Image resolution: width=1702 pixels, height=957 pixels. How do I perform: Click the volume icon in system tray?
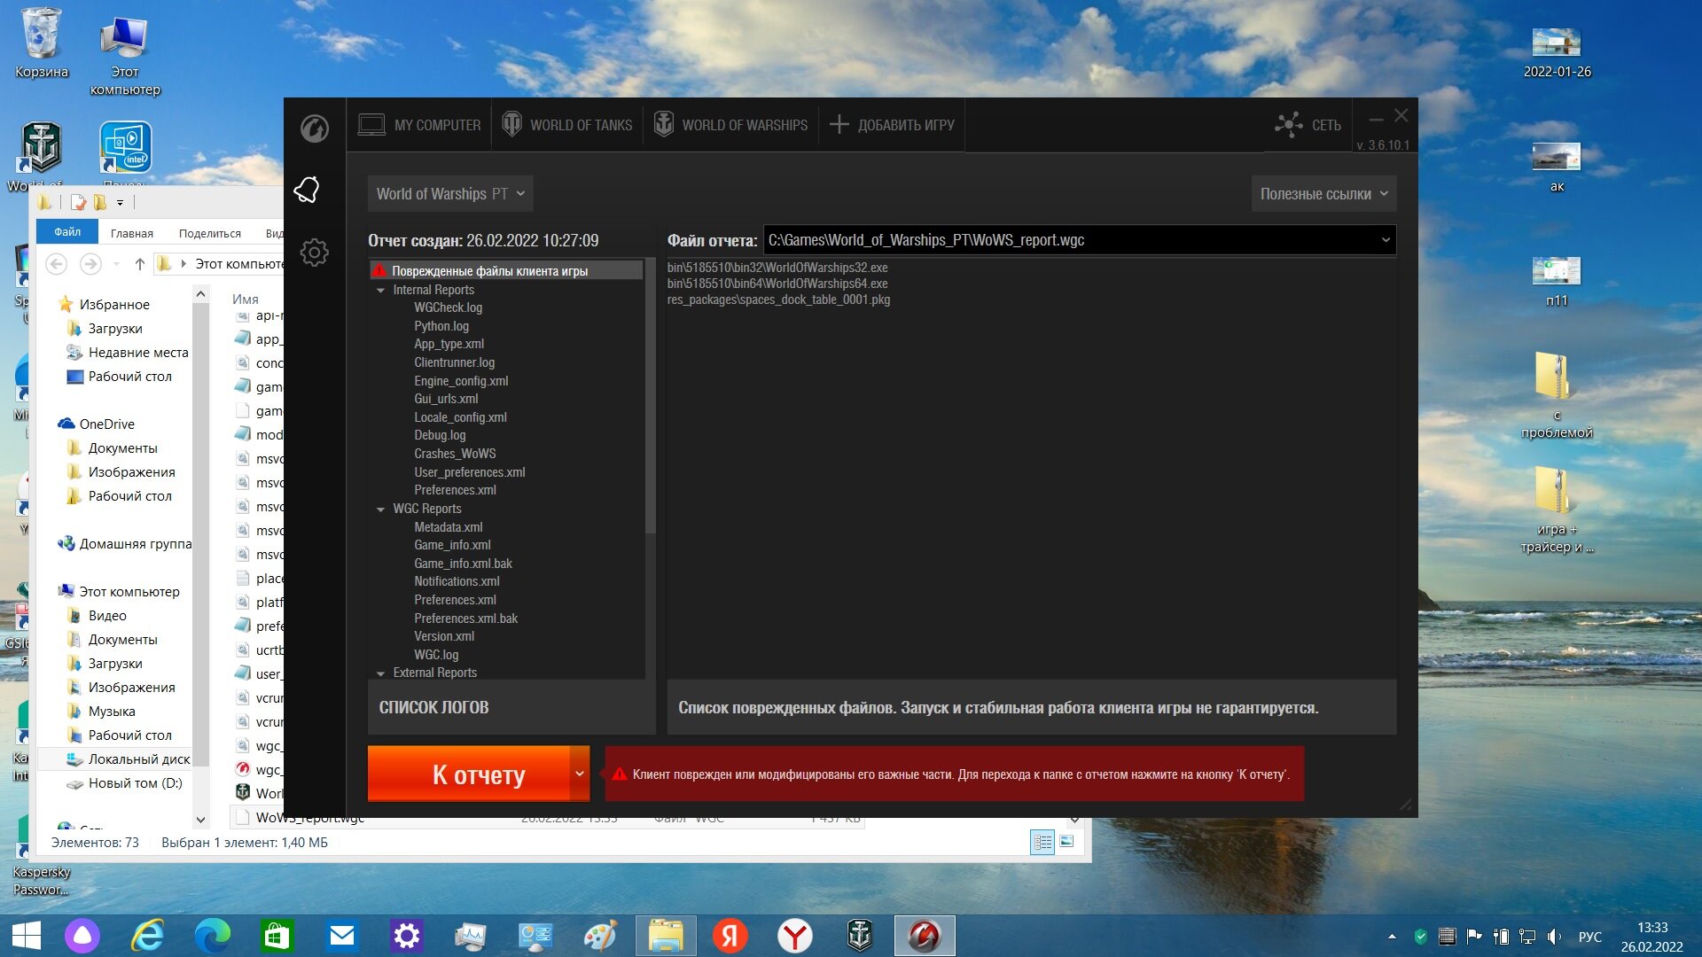[1553, 937]
